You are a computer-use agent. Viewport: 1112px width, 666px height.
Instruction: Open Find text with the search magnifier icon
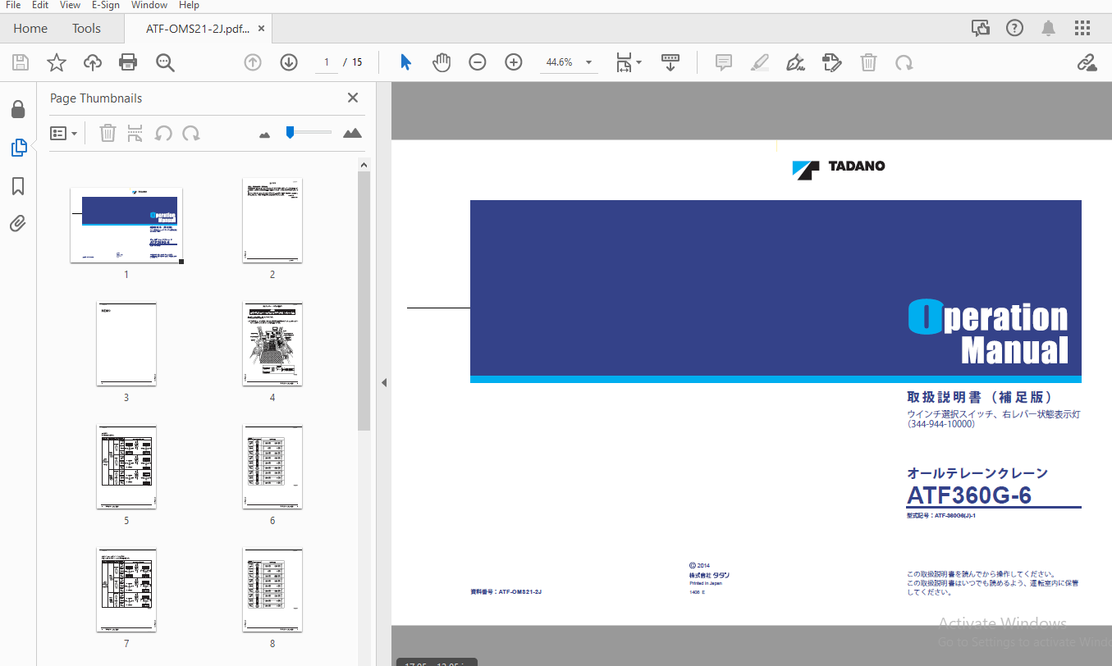tap(165, 62)
